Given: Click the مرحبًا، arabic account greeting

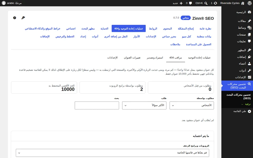Looking at the screenshot, I should [x=14, y=3].
